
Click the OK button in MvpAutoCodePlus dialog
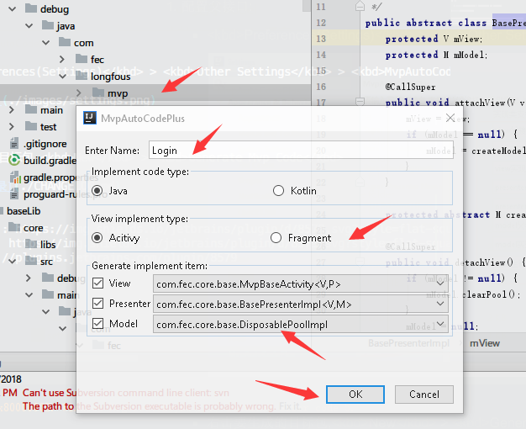click(355, 394)
